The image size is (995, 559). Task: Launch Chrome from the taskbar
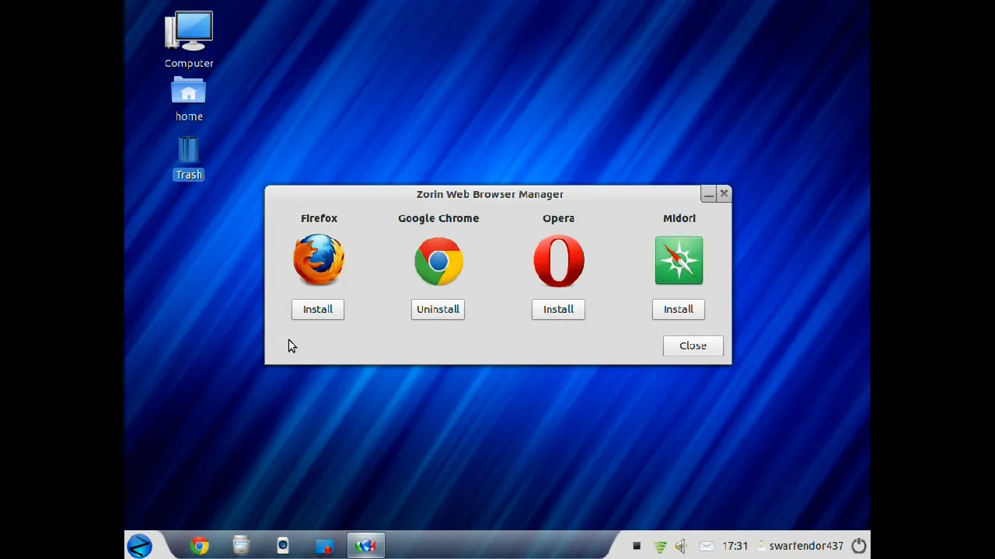pyautogui.click(x=200, y=546)
